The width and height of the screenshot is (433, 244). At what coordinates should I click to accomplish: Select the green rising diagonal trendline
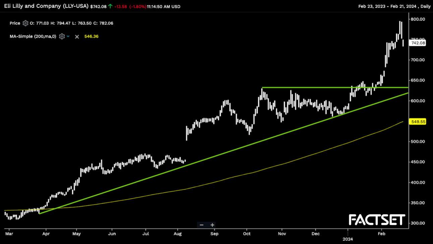click(x=224, y=153)
